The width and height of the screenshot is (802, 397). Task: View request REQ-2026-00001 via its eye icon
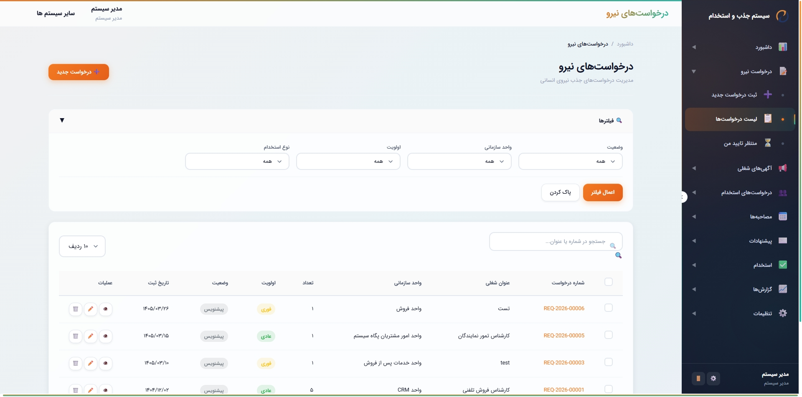[x=106, y=390]
